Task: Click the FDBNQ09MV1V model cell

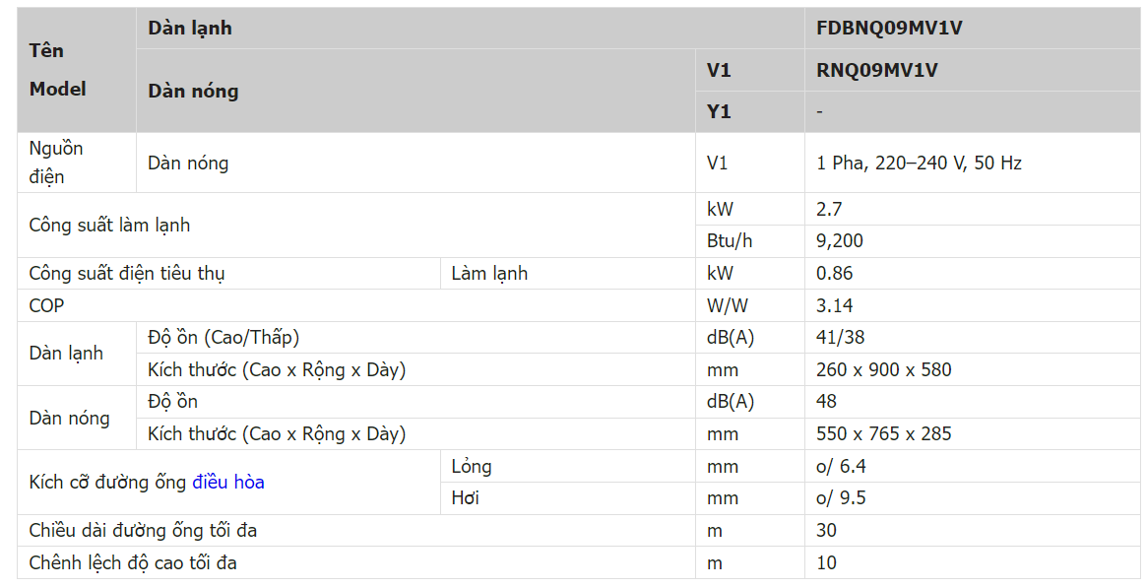Action: 889,29
